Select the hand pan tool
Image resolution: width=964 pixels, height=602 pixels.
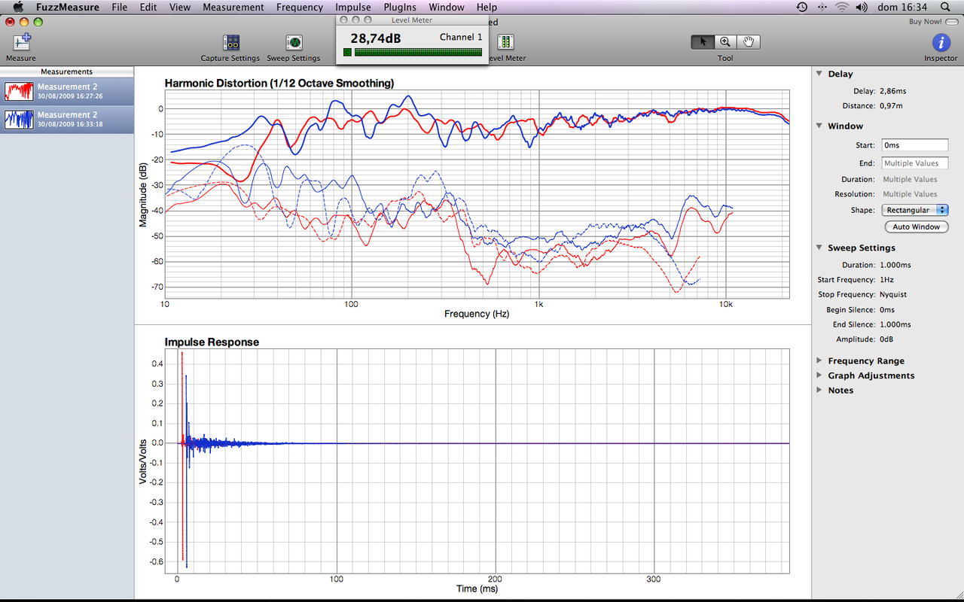(748, 42)
